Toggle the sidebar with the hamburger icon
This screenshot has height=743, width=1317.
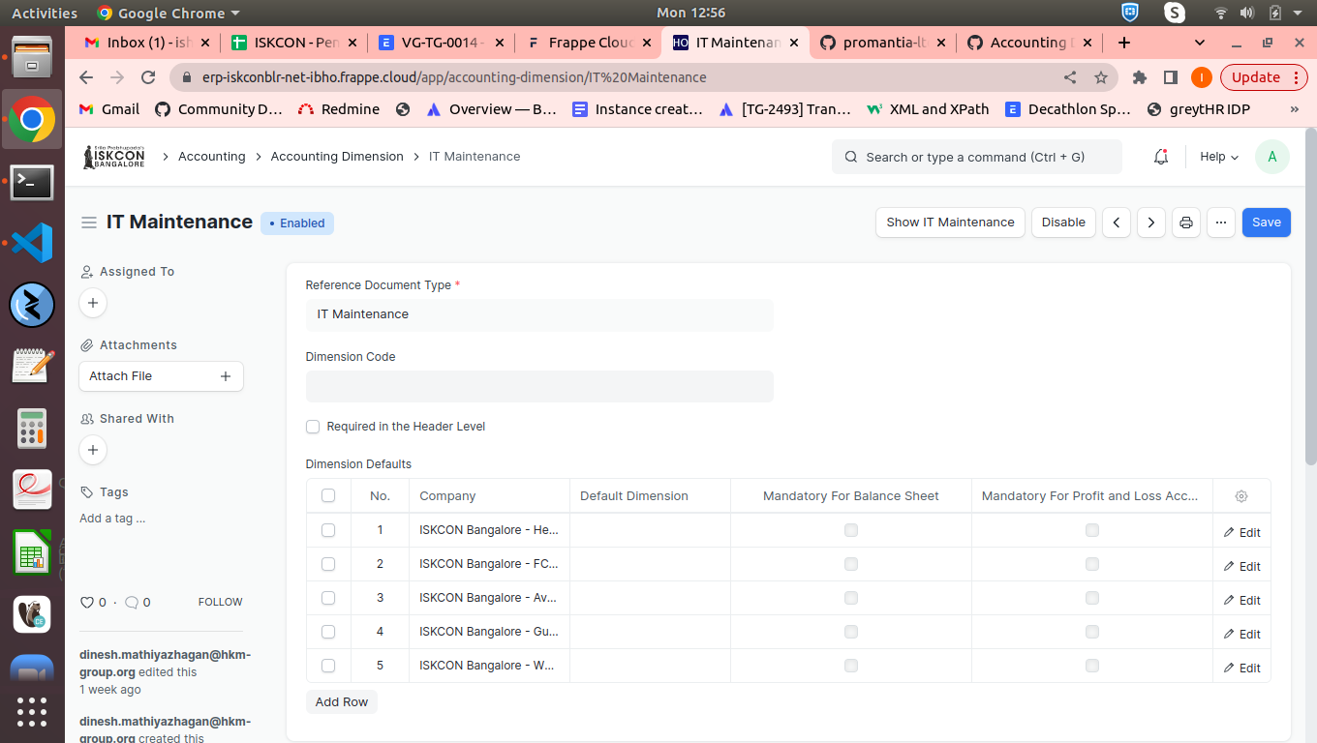(88, 222)
